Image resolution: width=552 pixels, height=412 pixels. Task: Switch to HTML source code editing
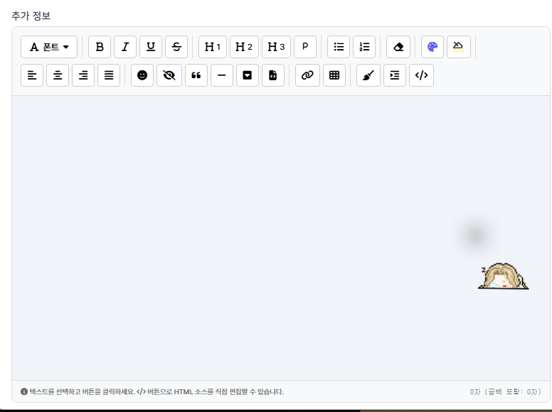[421, 75]
